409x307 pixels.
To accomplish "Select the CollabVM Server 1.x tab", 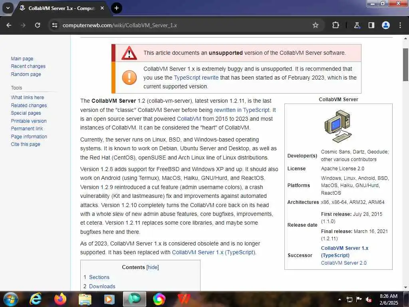I will pyautogui.click(x=61, y=8).
